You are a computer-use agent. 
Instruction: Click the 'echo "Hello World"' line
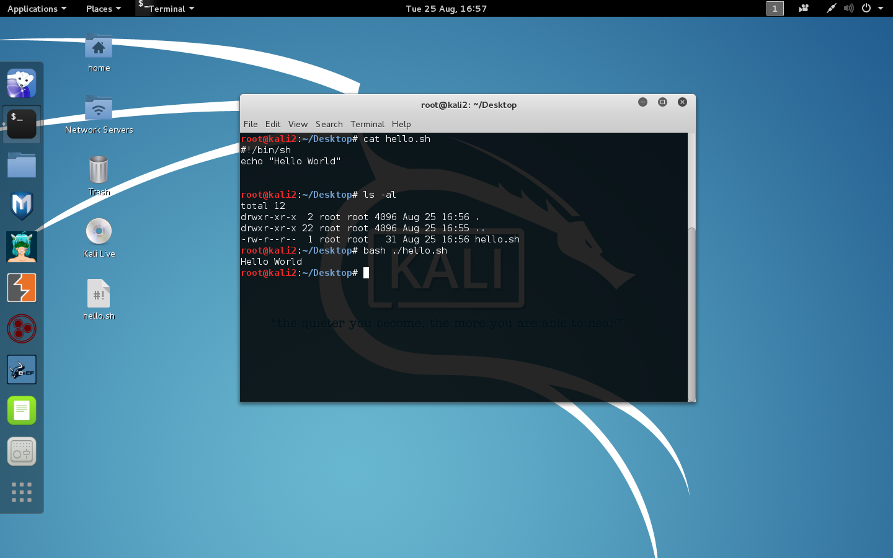click(x=291, y=161)
